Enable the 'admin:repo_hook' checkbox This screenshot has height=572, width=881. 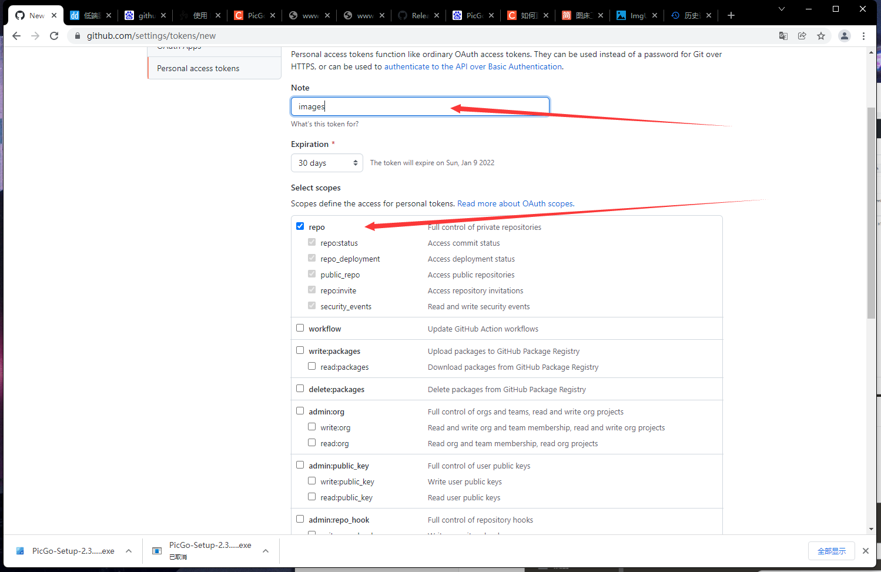[x=300, y=519]
